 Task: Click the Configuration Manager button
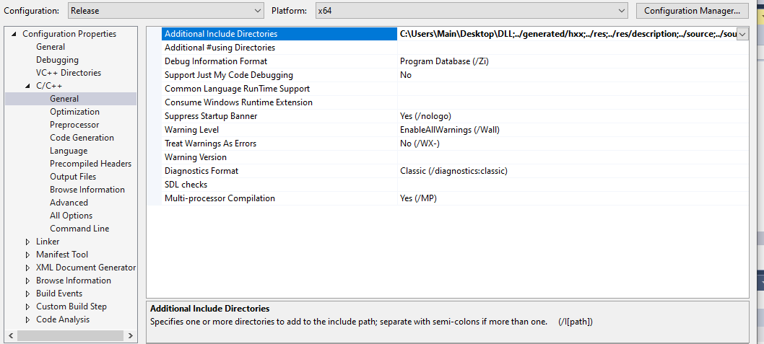point(692,10)
